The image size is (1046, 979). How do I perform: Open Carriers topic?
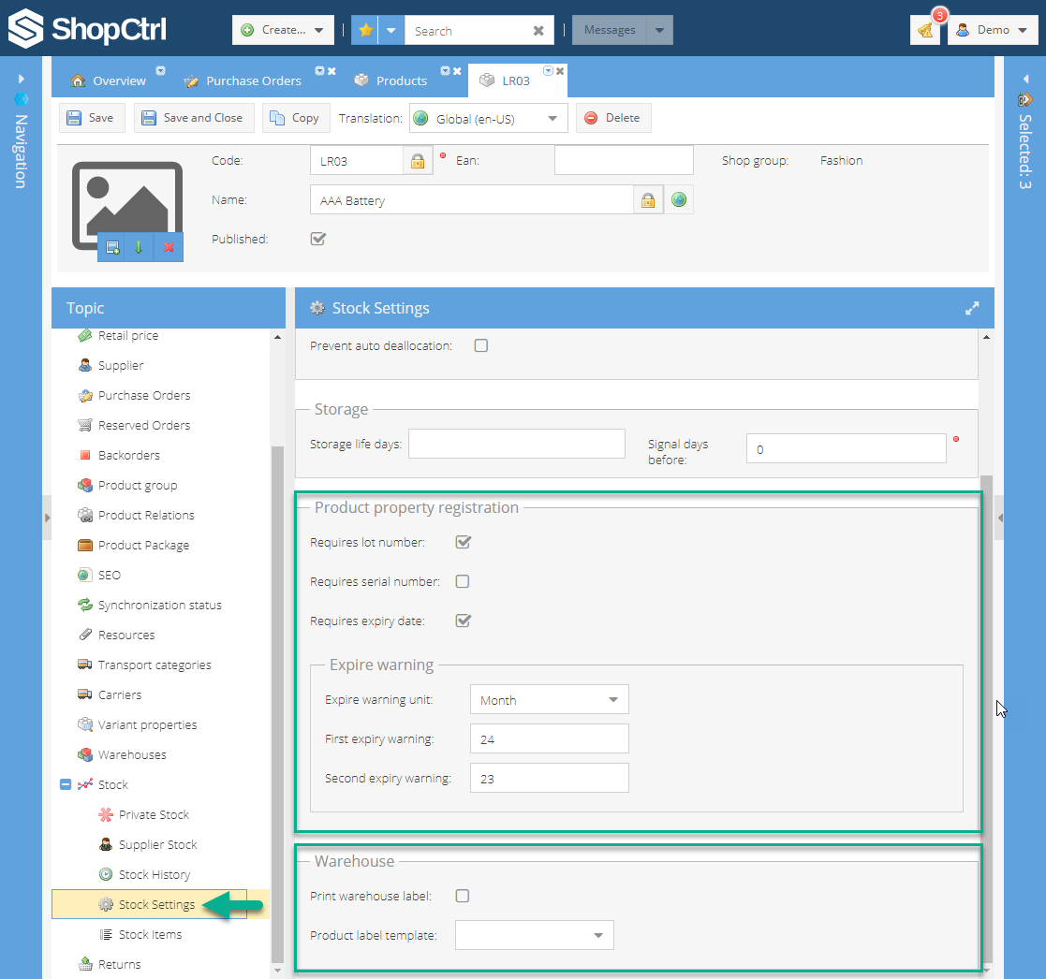[x=120, y=694]
